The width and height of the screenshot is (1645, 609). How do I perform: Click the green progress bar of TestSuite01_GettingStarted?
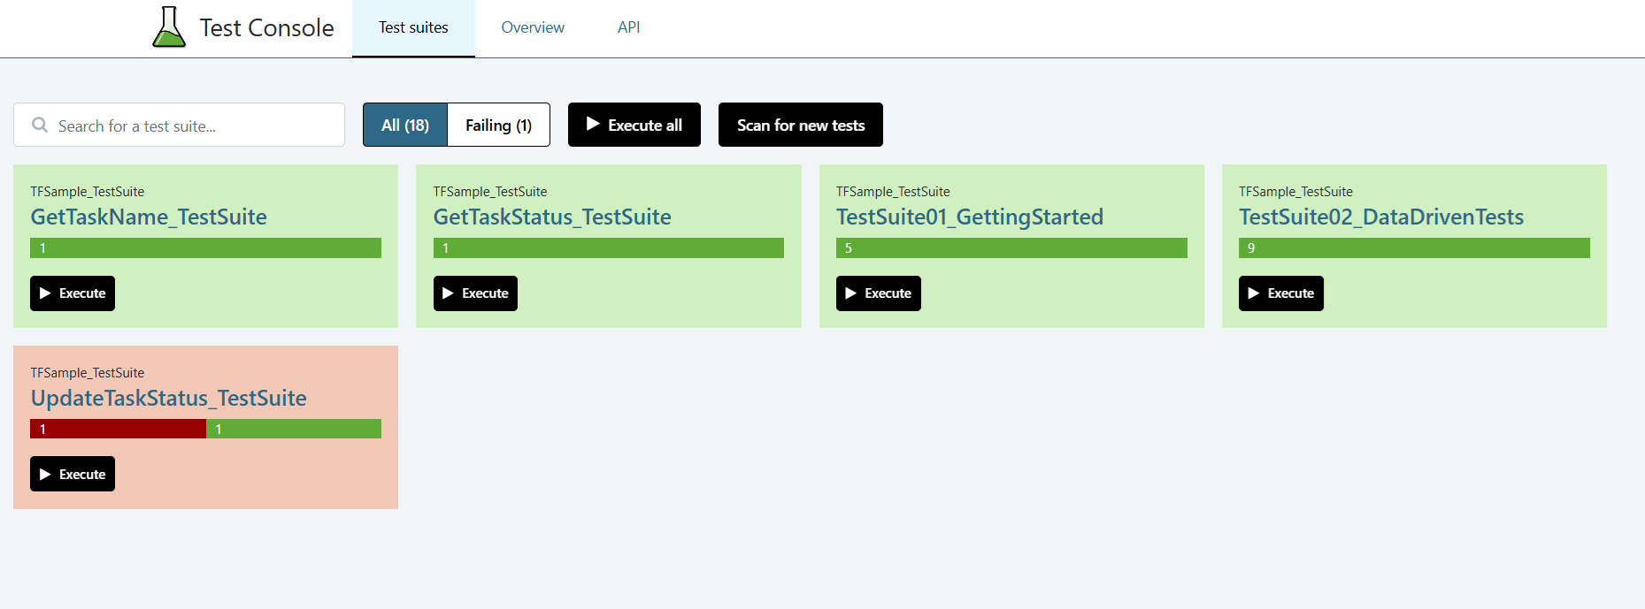(1011, 248)
